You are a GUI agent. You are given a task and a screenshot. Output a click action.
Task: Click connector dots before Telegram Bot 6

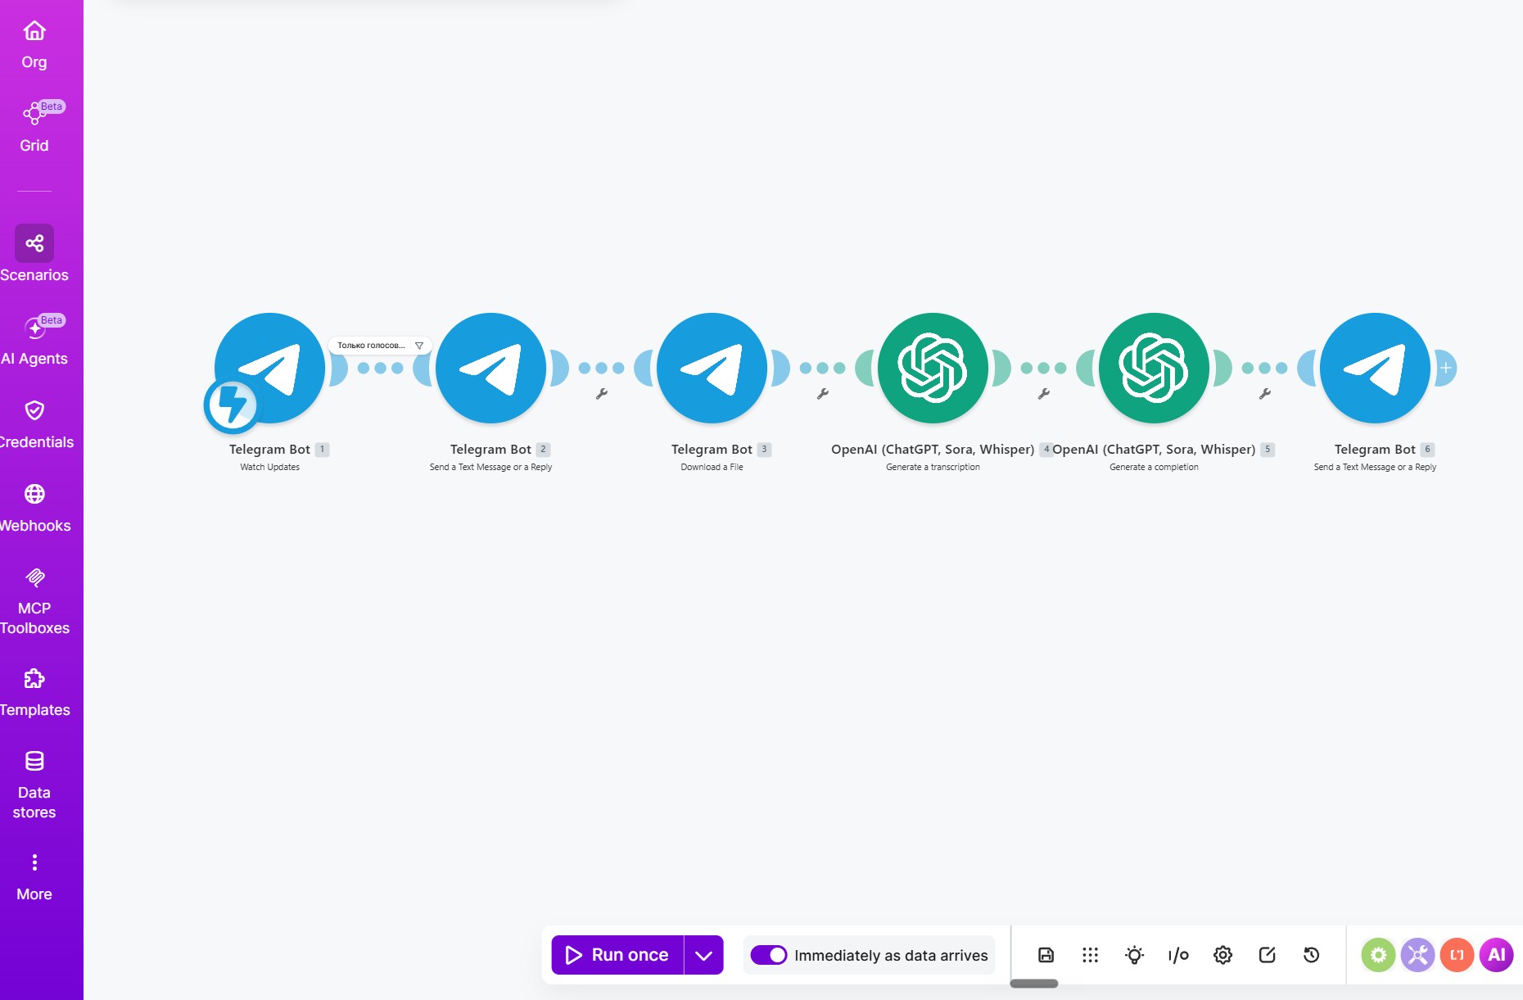click(x=1265, y=368)
